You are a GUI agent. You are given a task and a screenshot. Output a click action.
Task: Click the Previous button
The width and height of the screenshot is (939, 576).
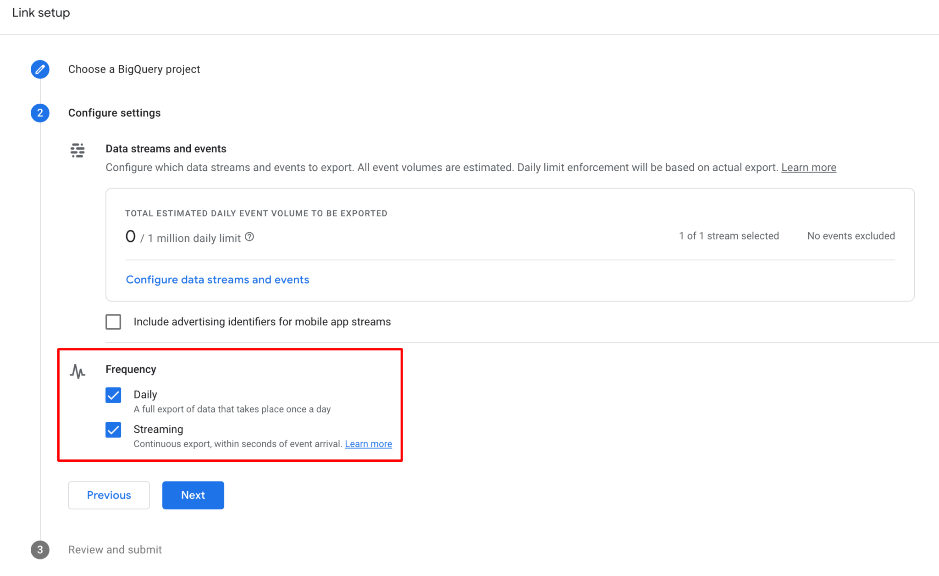[x=109, y=495]
